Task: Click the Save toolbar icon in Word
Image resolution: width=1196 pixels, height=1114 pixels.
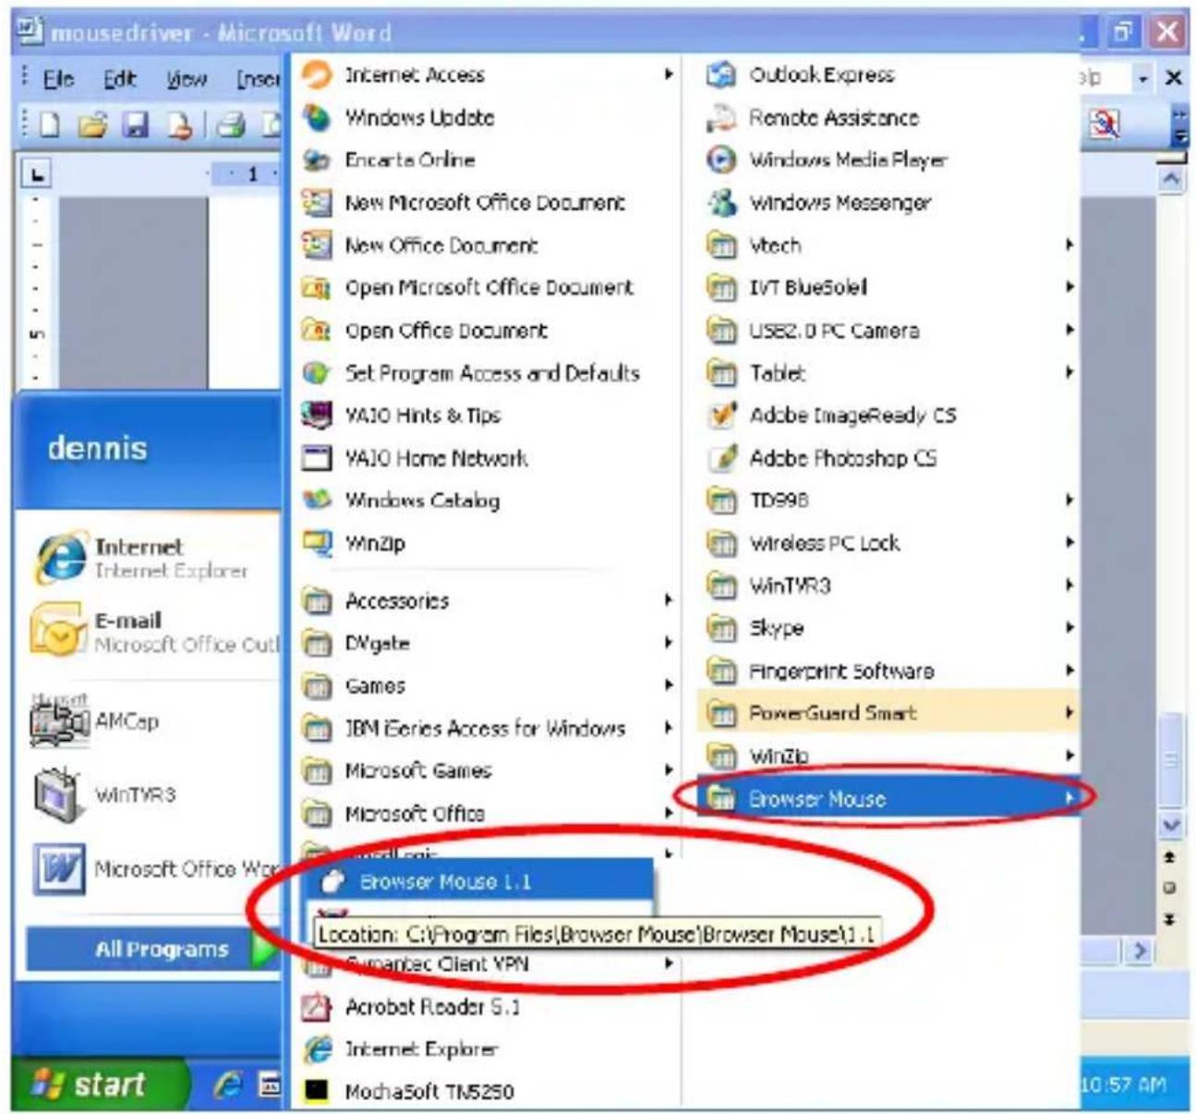Action: tap(136, 125)
